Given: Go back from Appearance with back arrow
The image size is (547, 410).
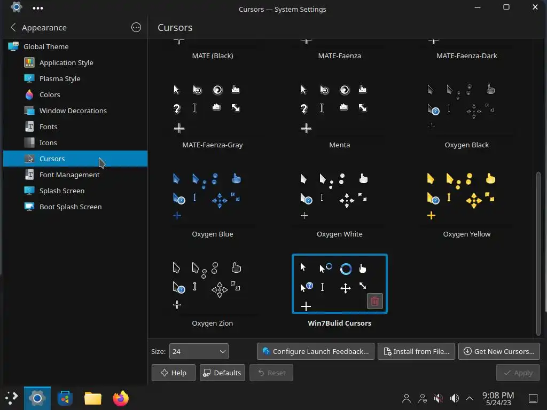Looking at the screenshot, I should 13,28.
